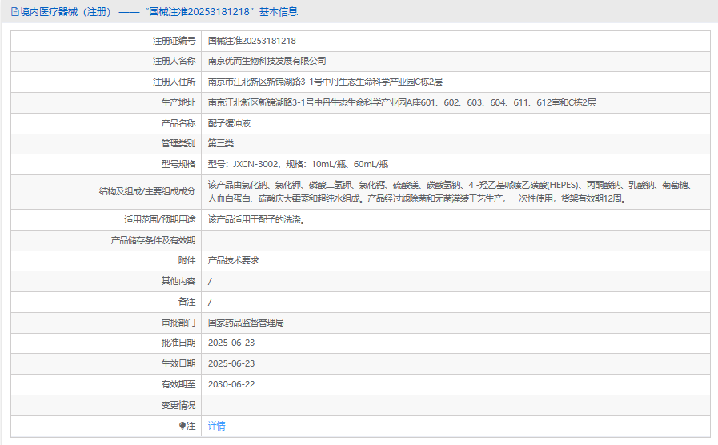Click the 批准日期 value 2025-06-23
The width and height of the screenshot is (718, 445).
pyautogui.click(x=231, y=343)
